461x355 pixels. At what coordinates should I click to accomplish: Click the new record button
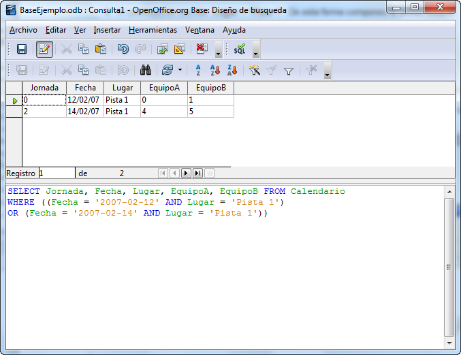coord(209,173)
